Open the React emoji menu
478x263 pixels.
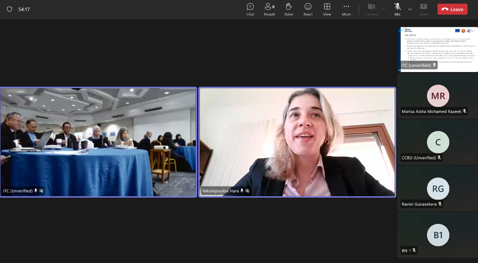(x=308, y=9)
